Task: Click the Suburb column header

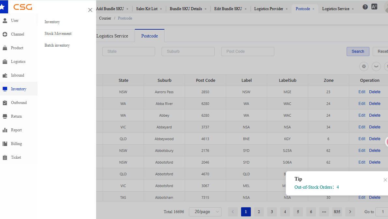Action: (x=164, y=80)
